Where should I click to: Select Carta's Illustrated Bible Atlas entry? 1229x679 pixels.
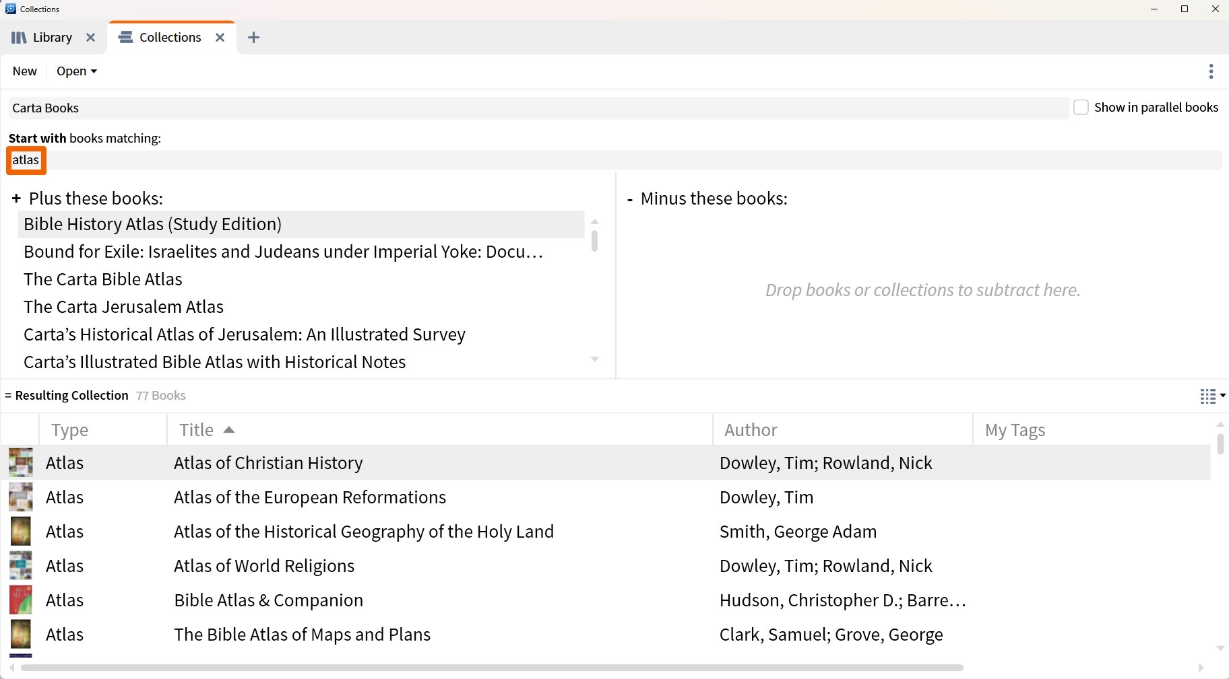tap(301, 362)
